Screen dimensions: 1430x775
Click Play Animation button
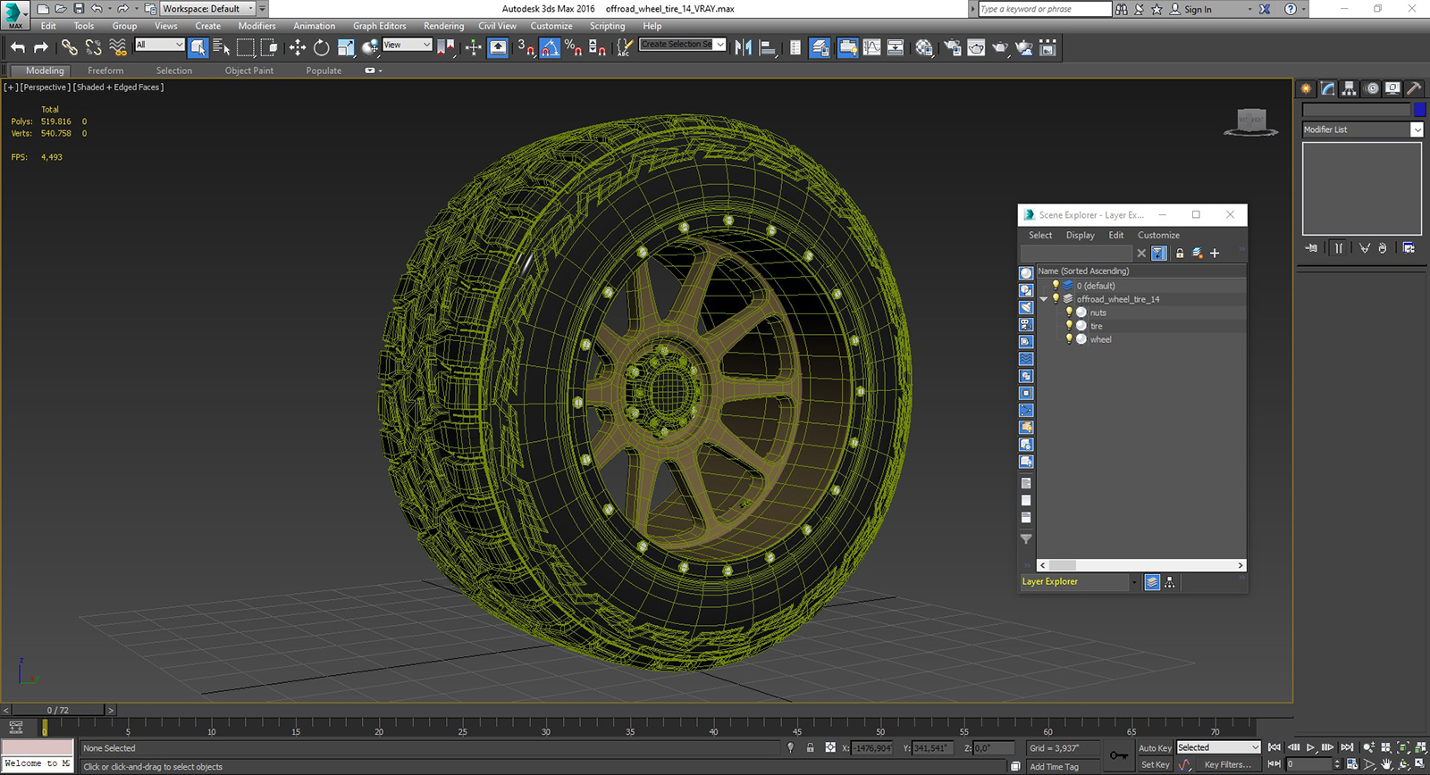(1310, 747)
